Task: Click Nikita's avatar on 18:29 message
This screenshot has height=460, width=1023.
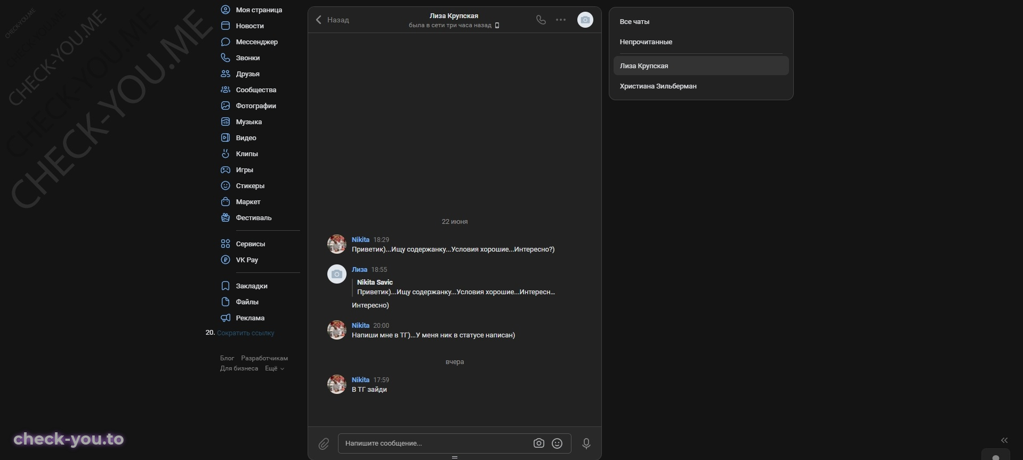Action: (337, 244)
